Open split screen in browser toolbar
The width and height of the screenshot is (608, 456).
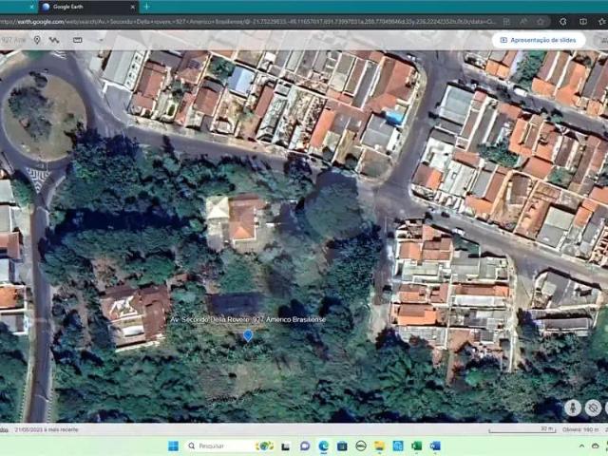(x=583, y=22)
